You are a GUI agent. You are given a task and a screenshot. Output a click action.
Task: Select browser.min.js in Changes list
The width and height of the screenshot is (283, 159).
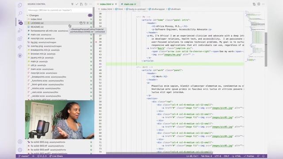coord(60,54)
